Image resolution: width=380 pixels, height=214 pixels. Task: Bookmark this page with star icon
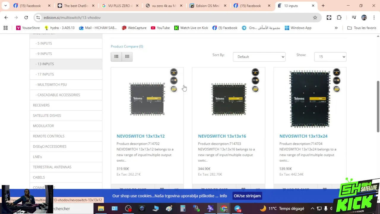coord(315,18)
